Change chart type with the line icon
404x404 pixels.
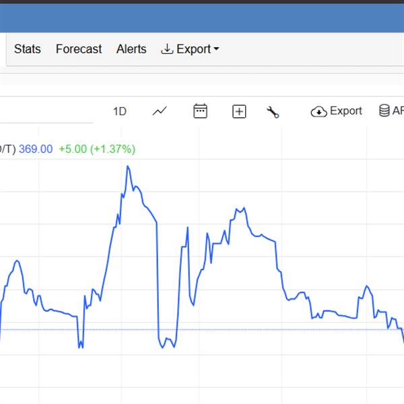click(160, 112)
